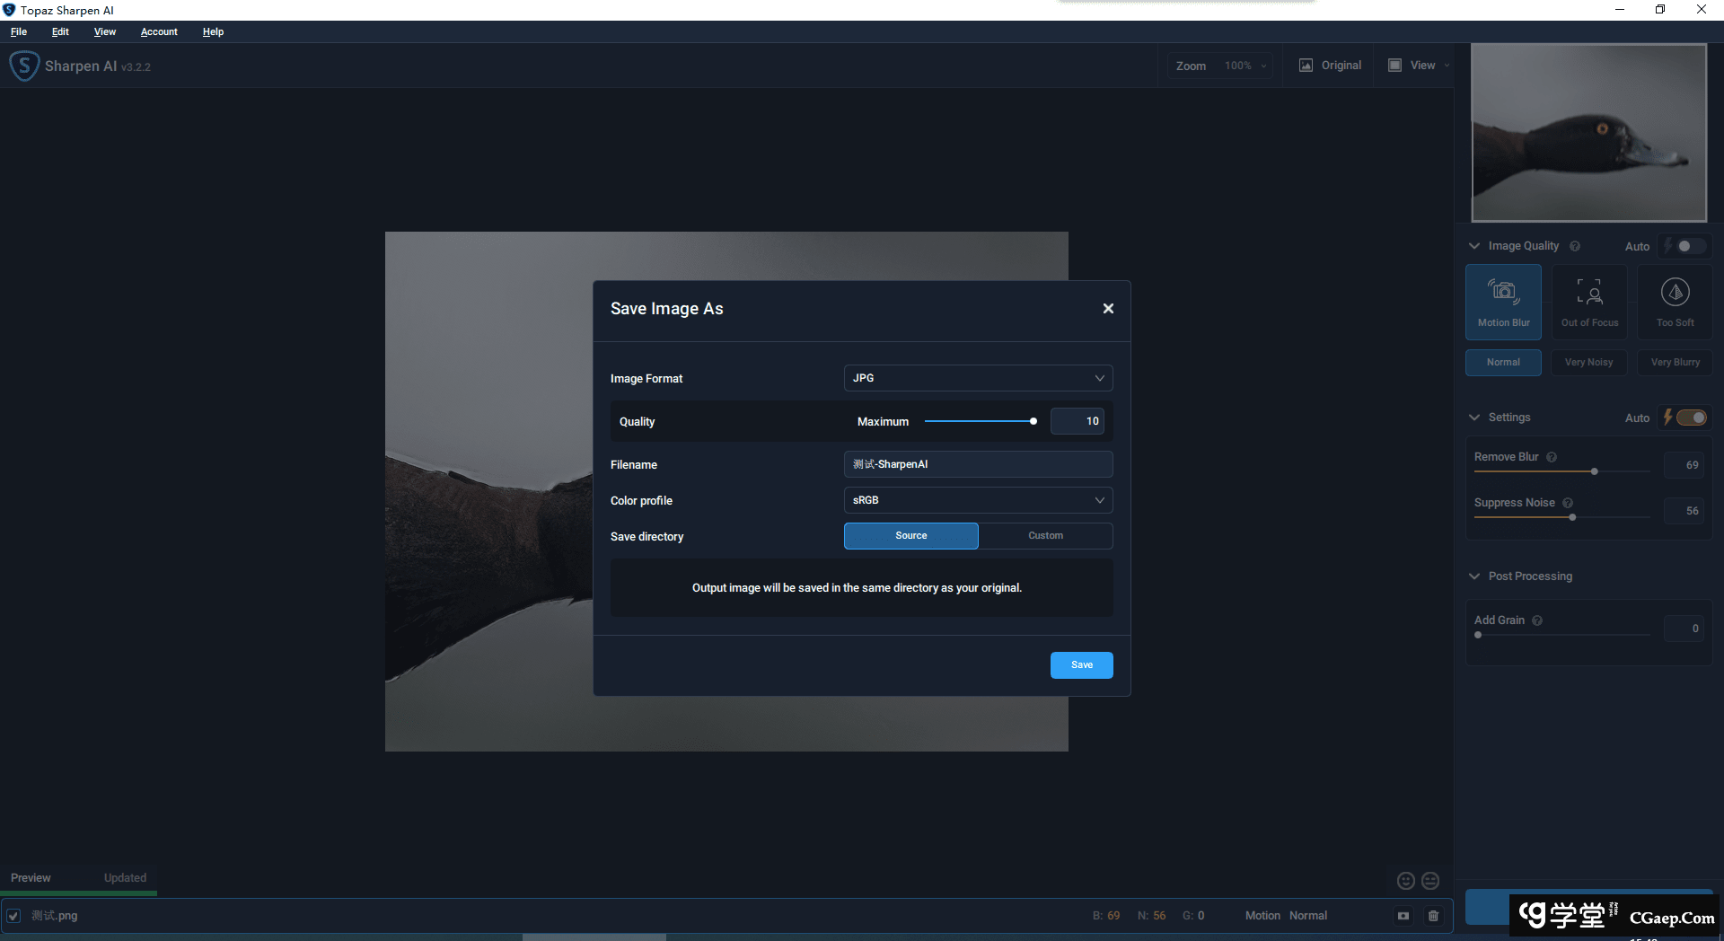Choose Custom save directory option
The height and width of the screenshot is (941, 1724).
click(x=1045, y=536)
